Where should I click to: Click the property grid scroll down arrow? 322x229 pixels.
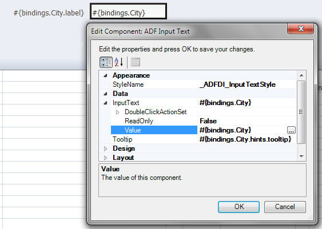(301, 156)
